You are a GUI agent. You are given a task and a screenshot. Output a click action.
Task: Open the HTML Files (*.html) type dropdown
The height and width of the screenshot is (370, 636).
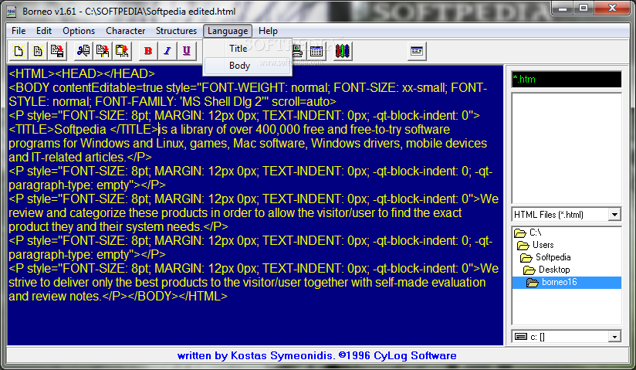pyautogui.click(x=614, y=215)
